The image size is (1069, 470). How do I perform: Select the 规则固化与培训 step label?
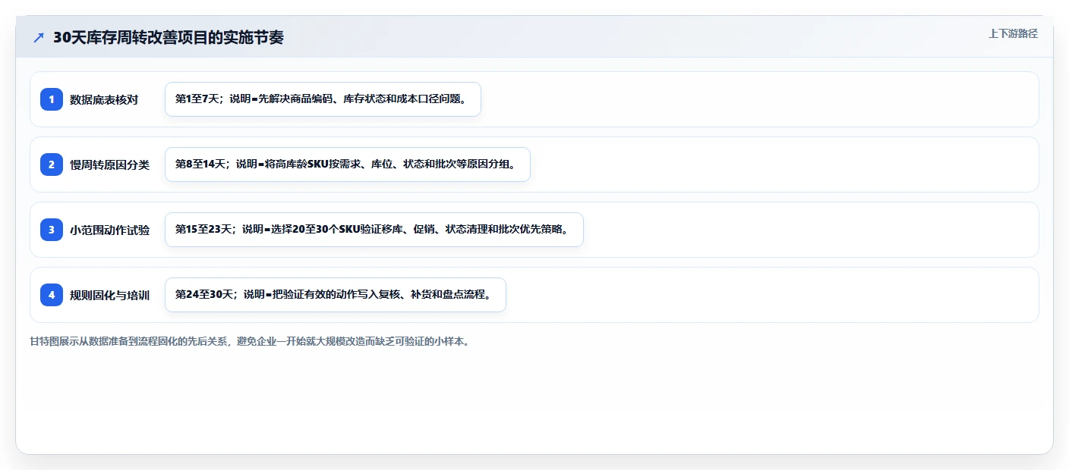point(110,295)
